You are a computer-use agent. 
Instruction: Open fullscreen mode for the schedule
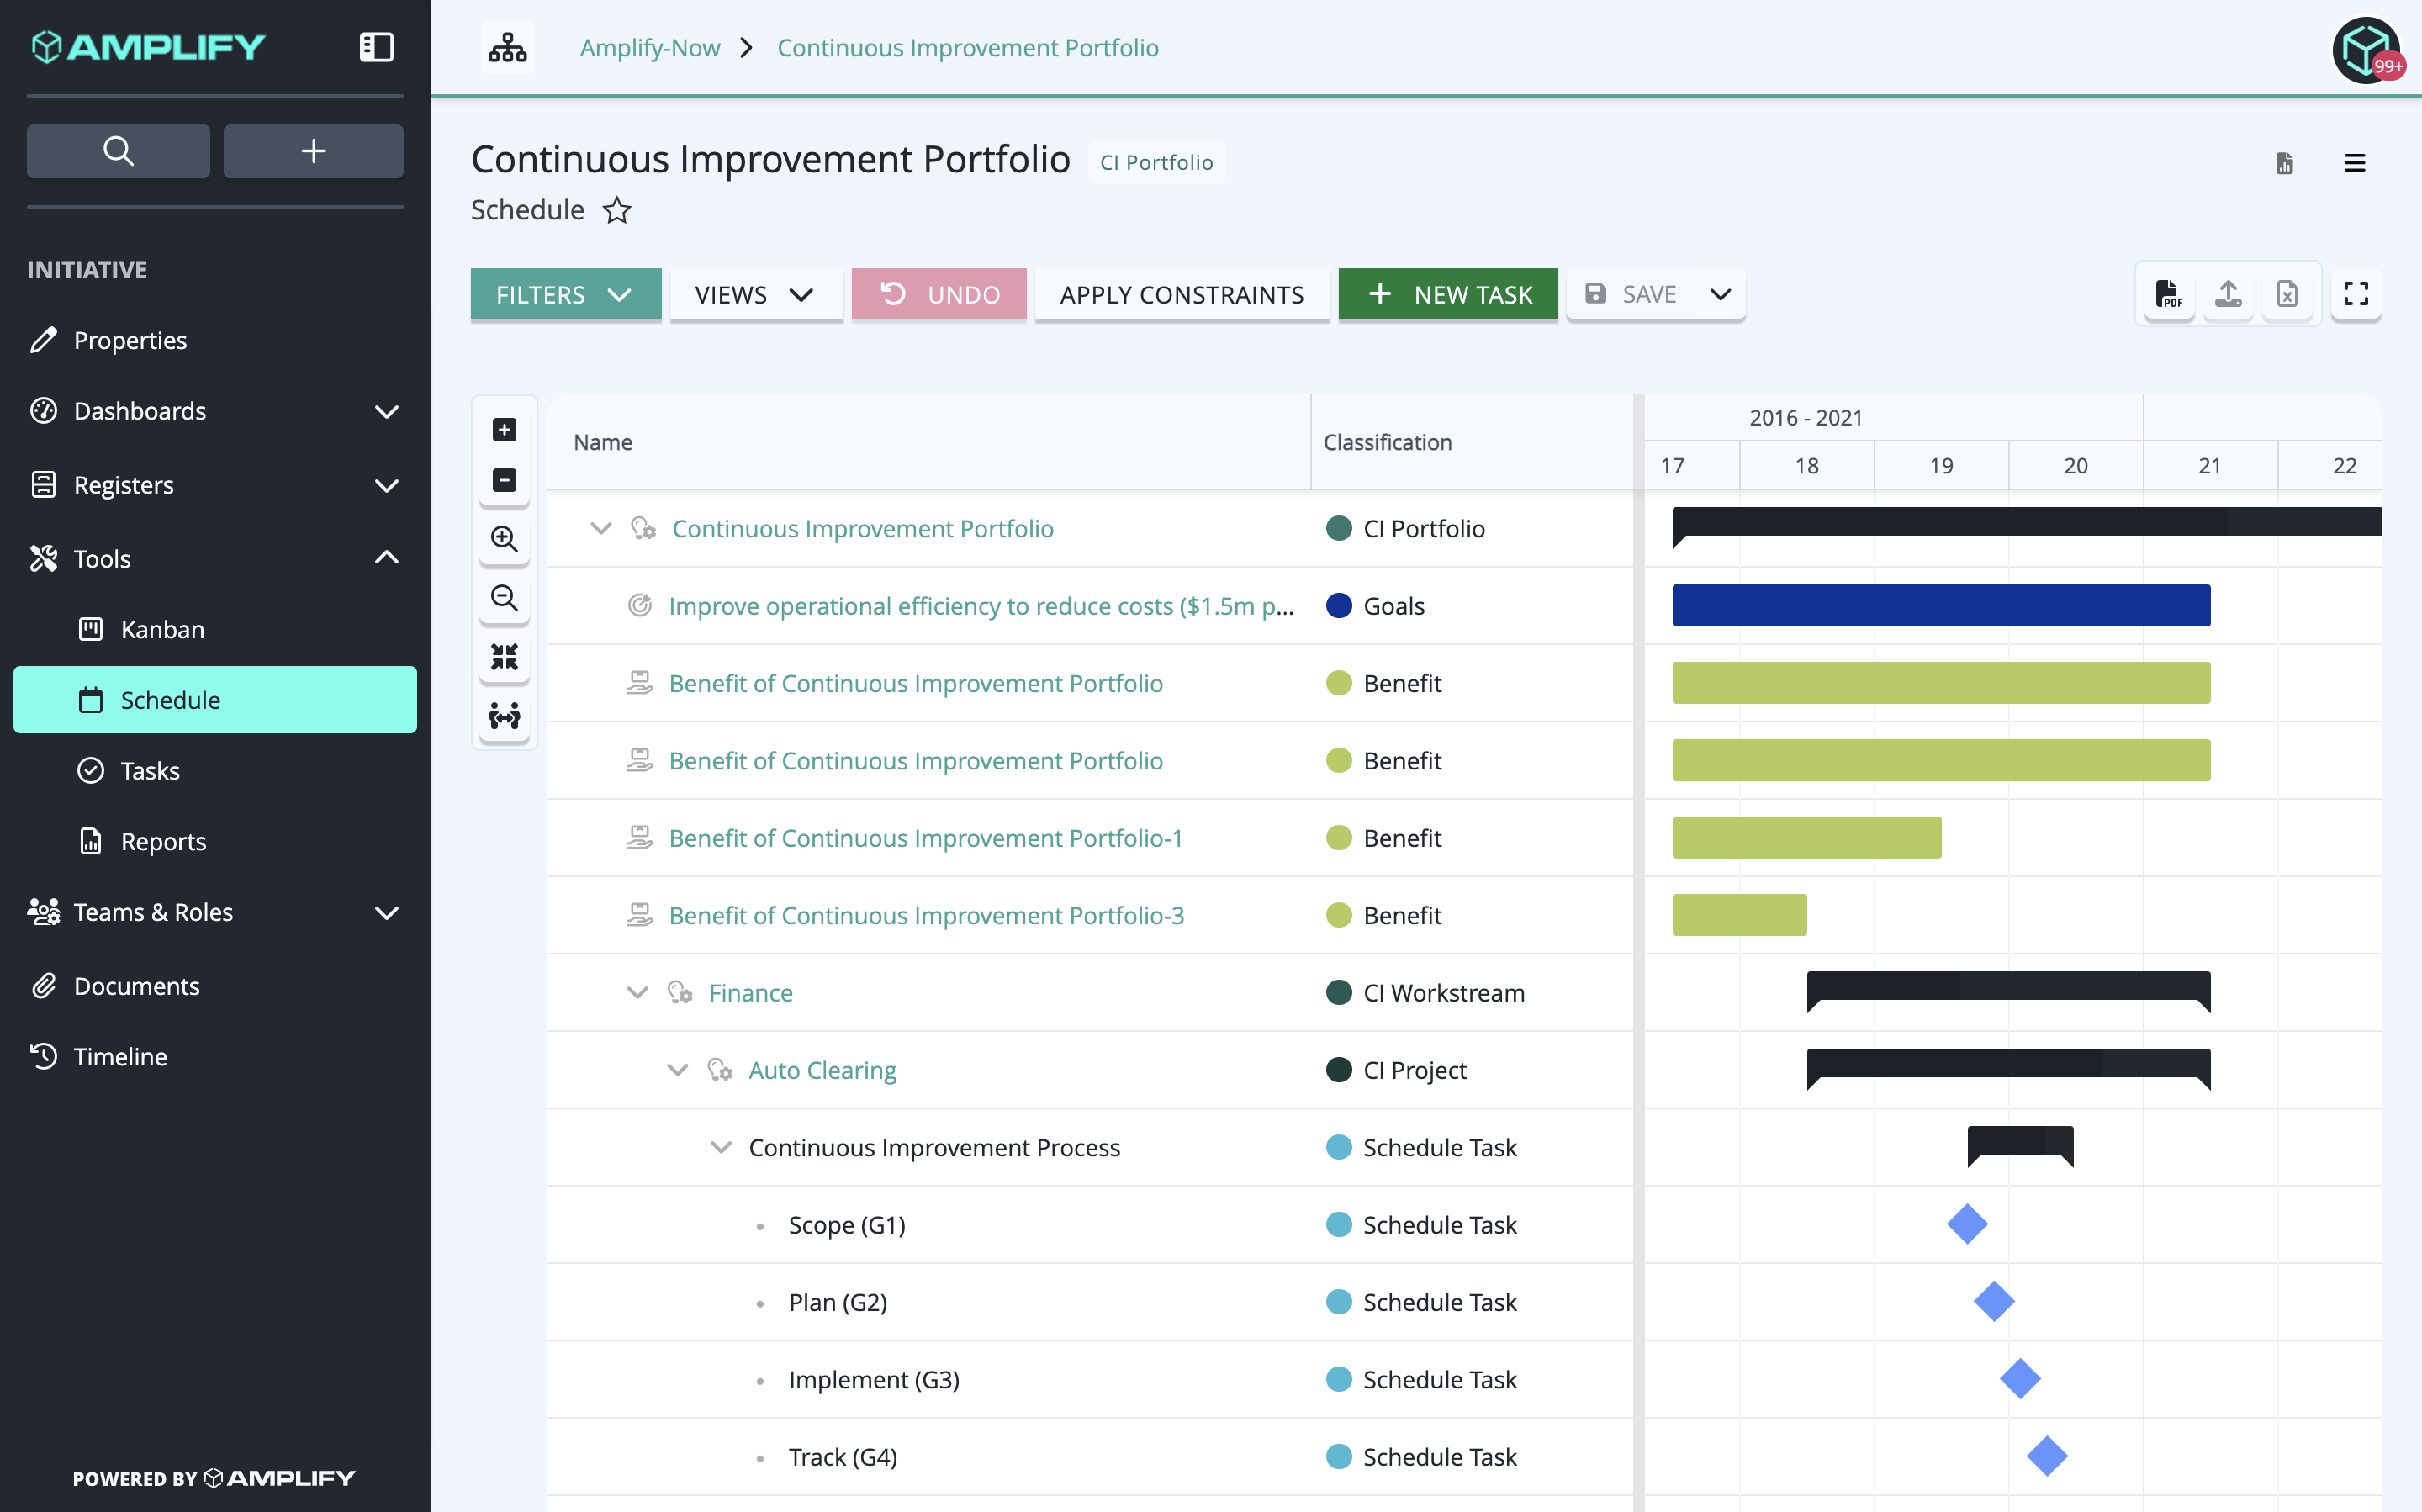(2356, 294)
